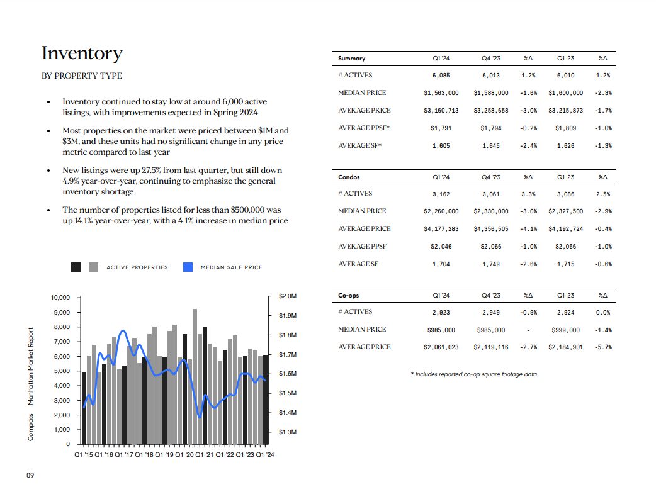Select the BY PROPERTY TYPE subtitle
The image size is (656, 504).
[82, 76]
